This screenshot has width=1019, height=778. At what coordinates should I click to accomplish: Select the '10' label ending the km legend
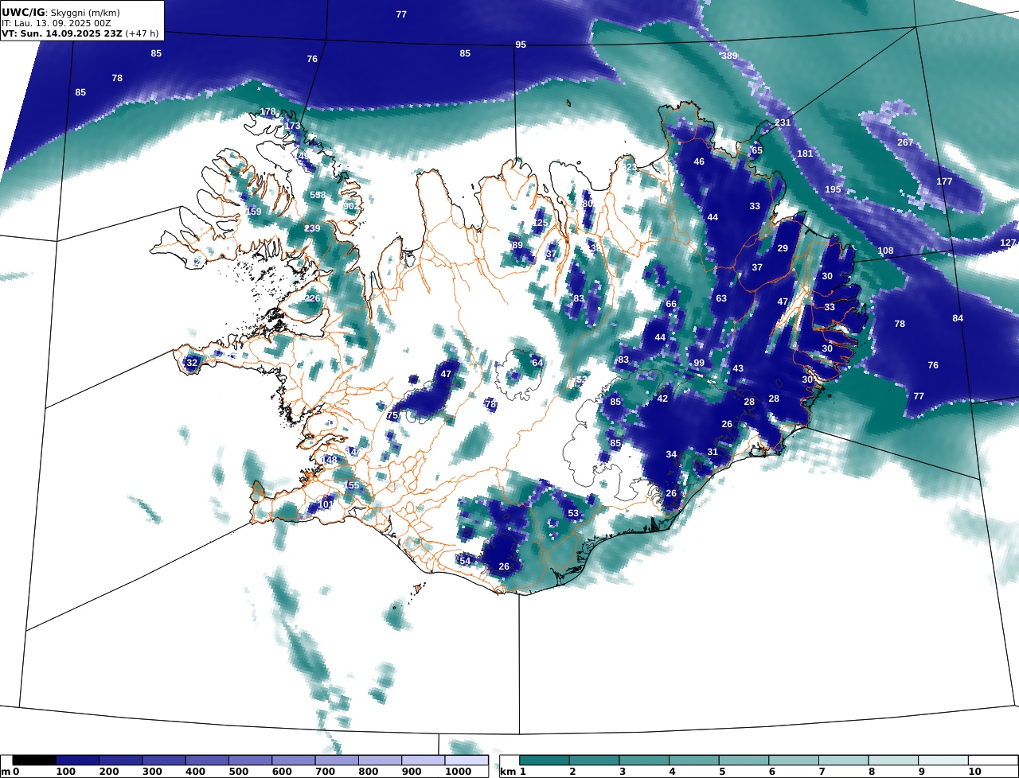(974, 772)
